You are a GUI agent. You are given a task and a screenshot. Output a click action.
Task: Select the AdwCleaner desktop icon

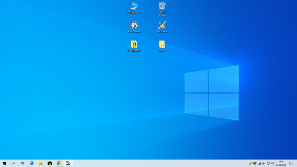coord(134,27)
